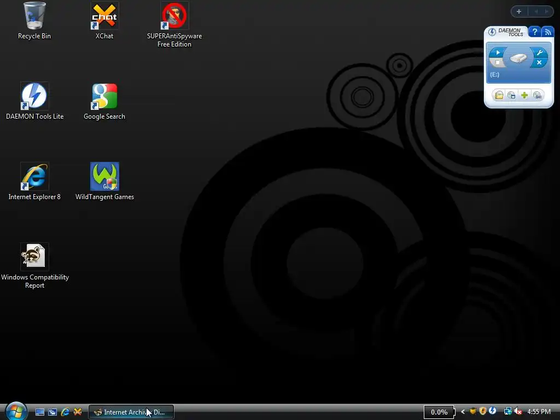
Task: Click the DAEMON Tools lightning tray icon
Action: [493, 411]
